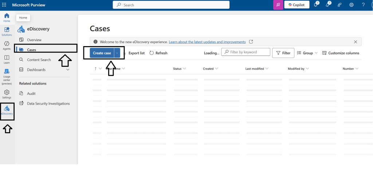Open the Help question mark
This screenshot has width=373, height=171.
point(363,5)
